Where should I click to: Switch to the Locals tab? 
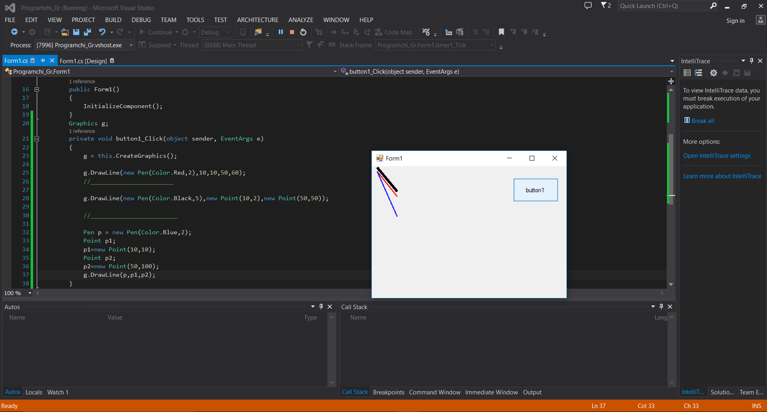[34, 392]
